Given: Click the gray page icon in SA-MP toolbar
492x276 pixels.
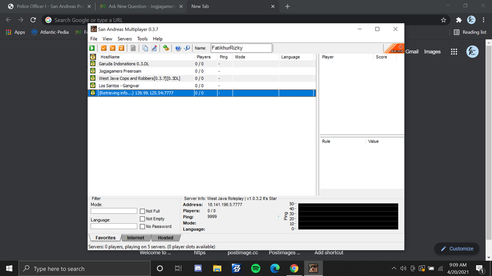Looking at the screenshot, I should [x=133, y=48].
